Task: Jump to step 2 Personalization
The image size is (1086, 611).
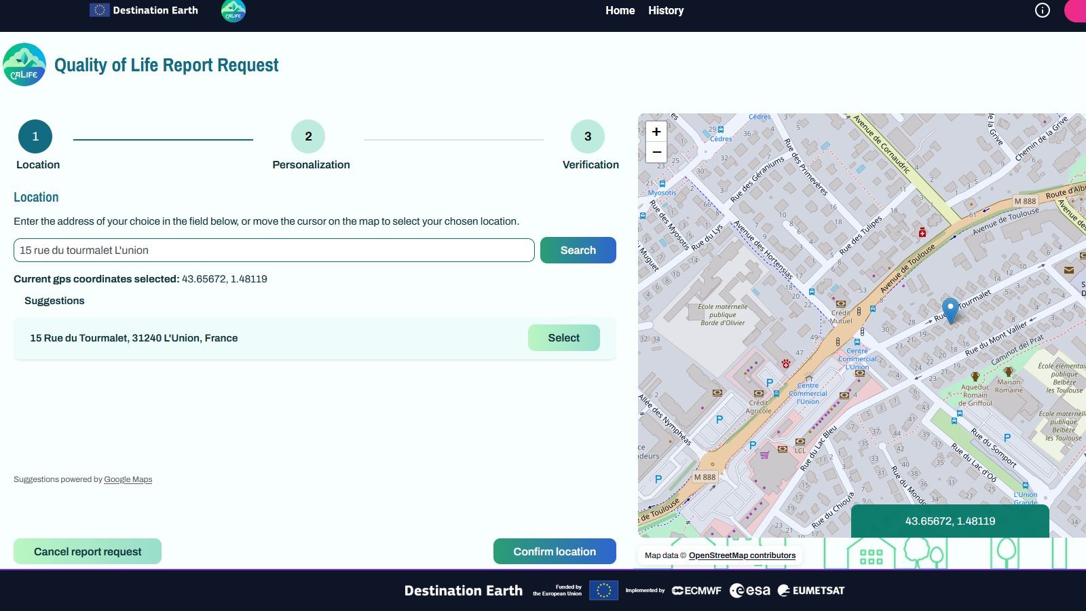Action: 308,136
